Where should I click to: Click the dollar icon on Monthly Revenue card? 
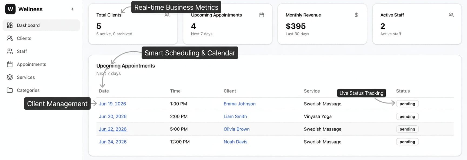click(356, 15)
